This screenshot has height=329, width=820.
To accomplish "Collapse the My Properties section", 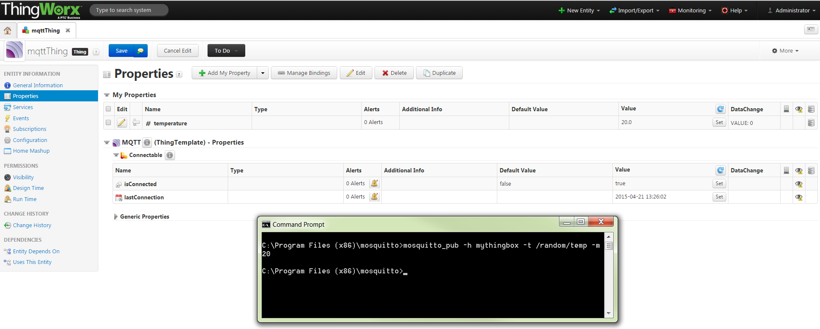I will [107, 95].
